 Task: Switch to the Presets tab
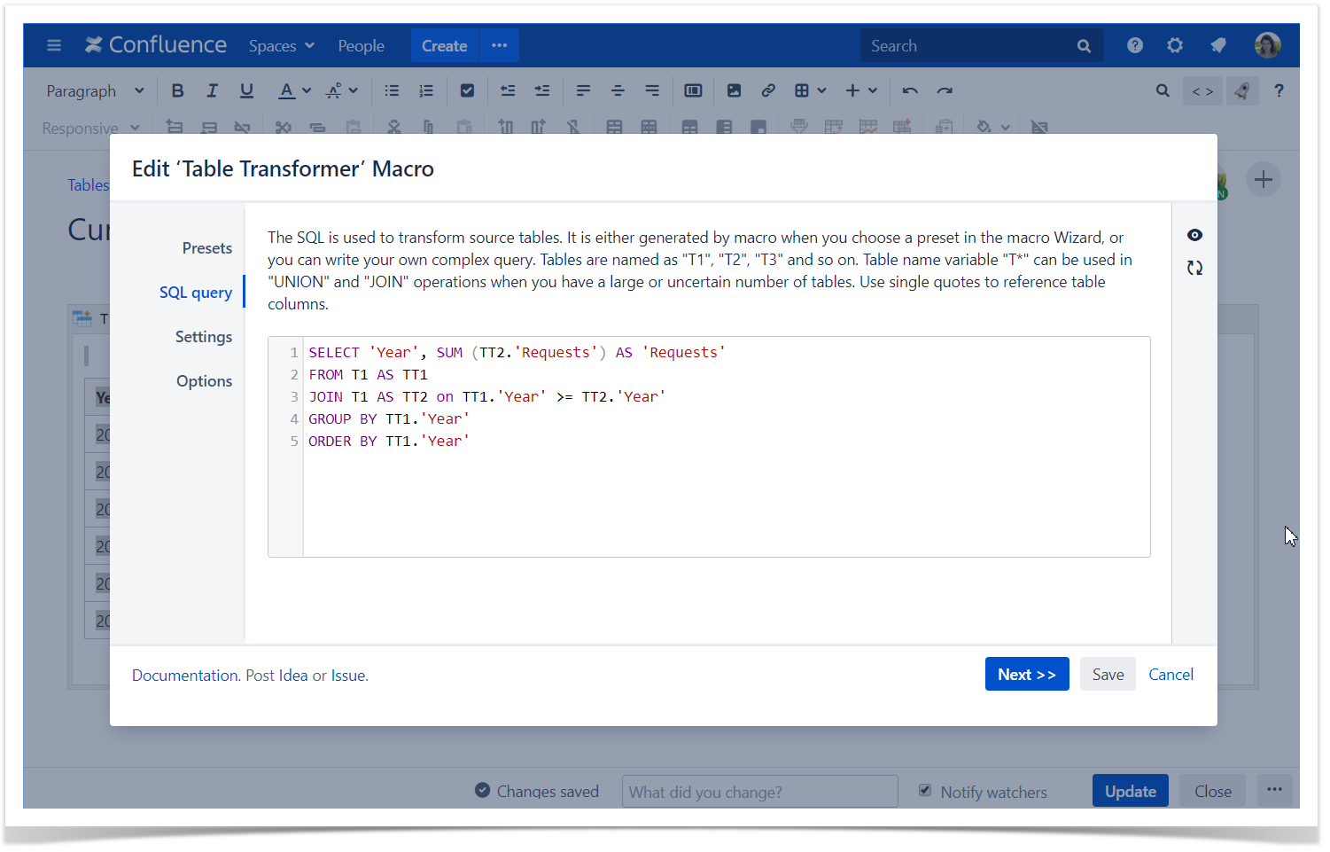point(206,248)
